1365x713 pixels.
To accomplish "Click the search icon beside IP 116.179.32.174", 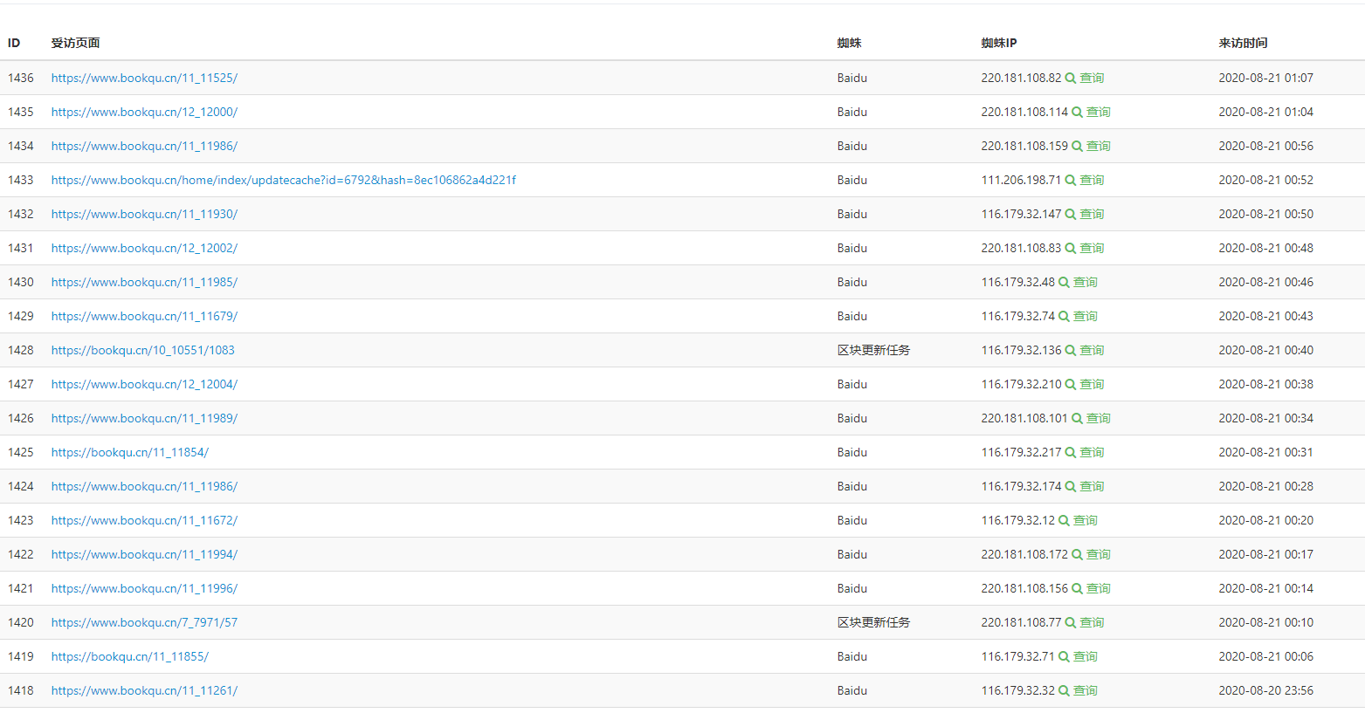I will tap(1071, 487).
